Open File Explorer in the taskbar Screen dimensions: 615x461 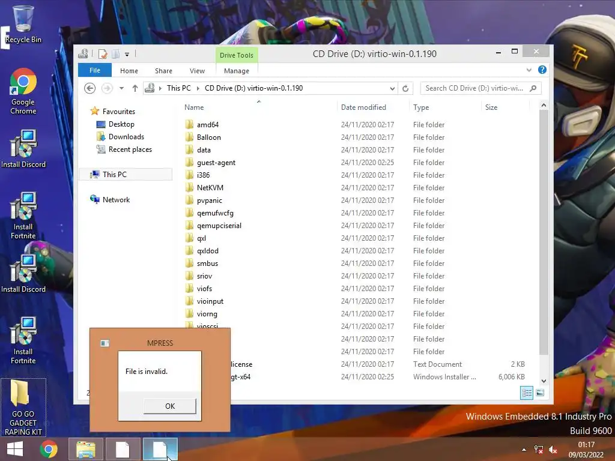[x=86, y=449]
